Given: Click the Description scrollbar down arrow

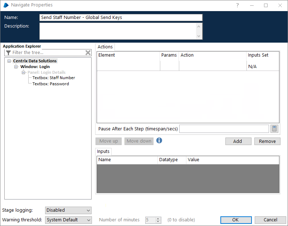Looking at the screenshot, I should (x=199, y=36).
